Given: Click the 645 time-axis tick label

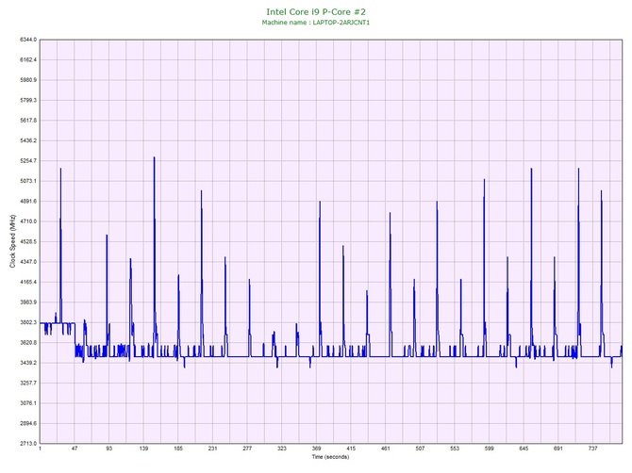Looking at the screenshot, I should (x=524, y=449).
